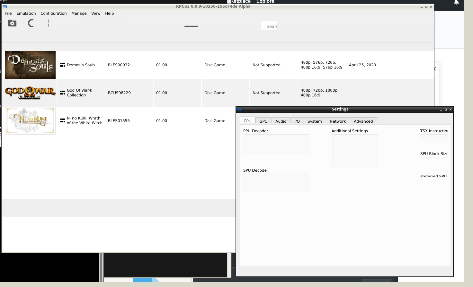Screen dimensions: 473x287
Task: Click the PPU Decoder group label
Action: tap(255, 131)
